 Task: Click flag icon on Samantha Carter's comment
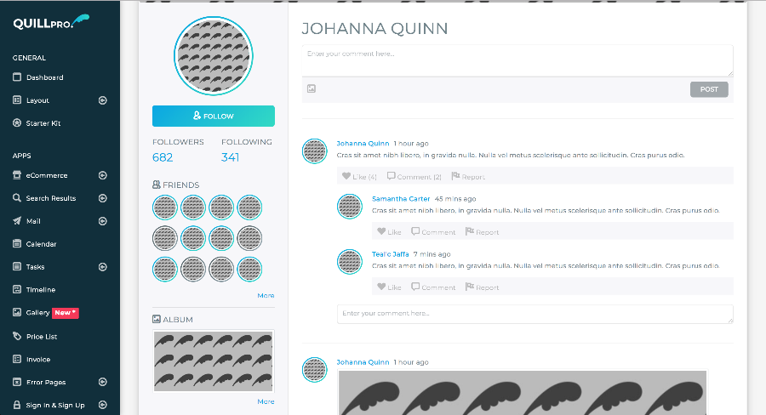pos(470,231)
